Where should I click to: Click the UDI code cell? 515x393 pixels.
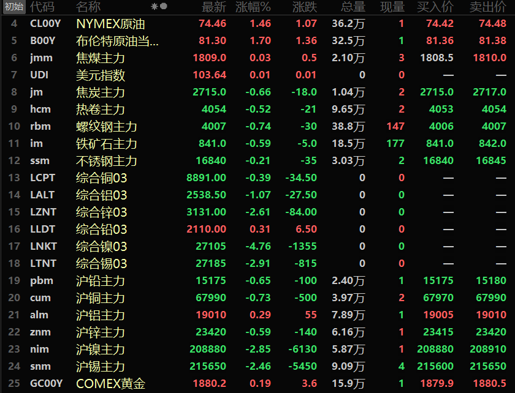click(x=39, y=75)
